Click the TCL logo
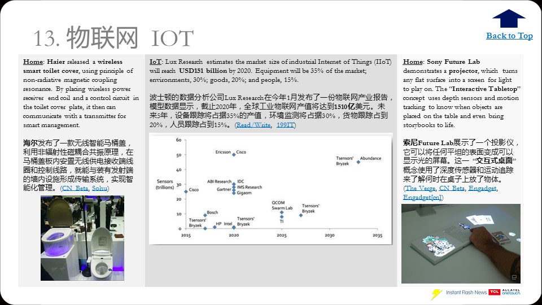 pyautogui.click(x=494, y=292)
